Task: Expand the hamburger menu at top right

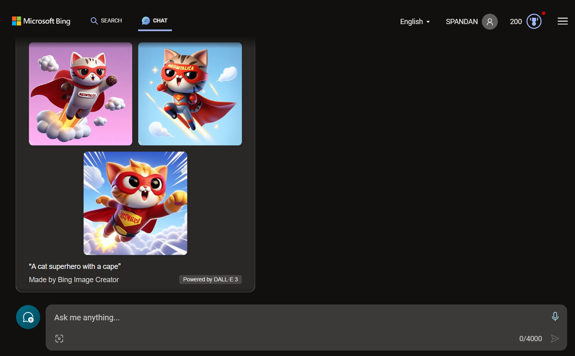Action: [563, 21]
